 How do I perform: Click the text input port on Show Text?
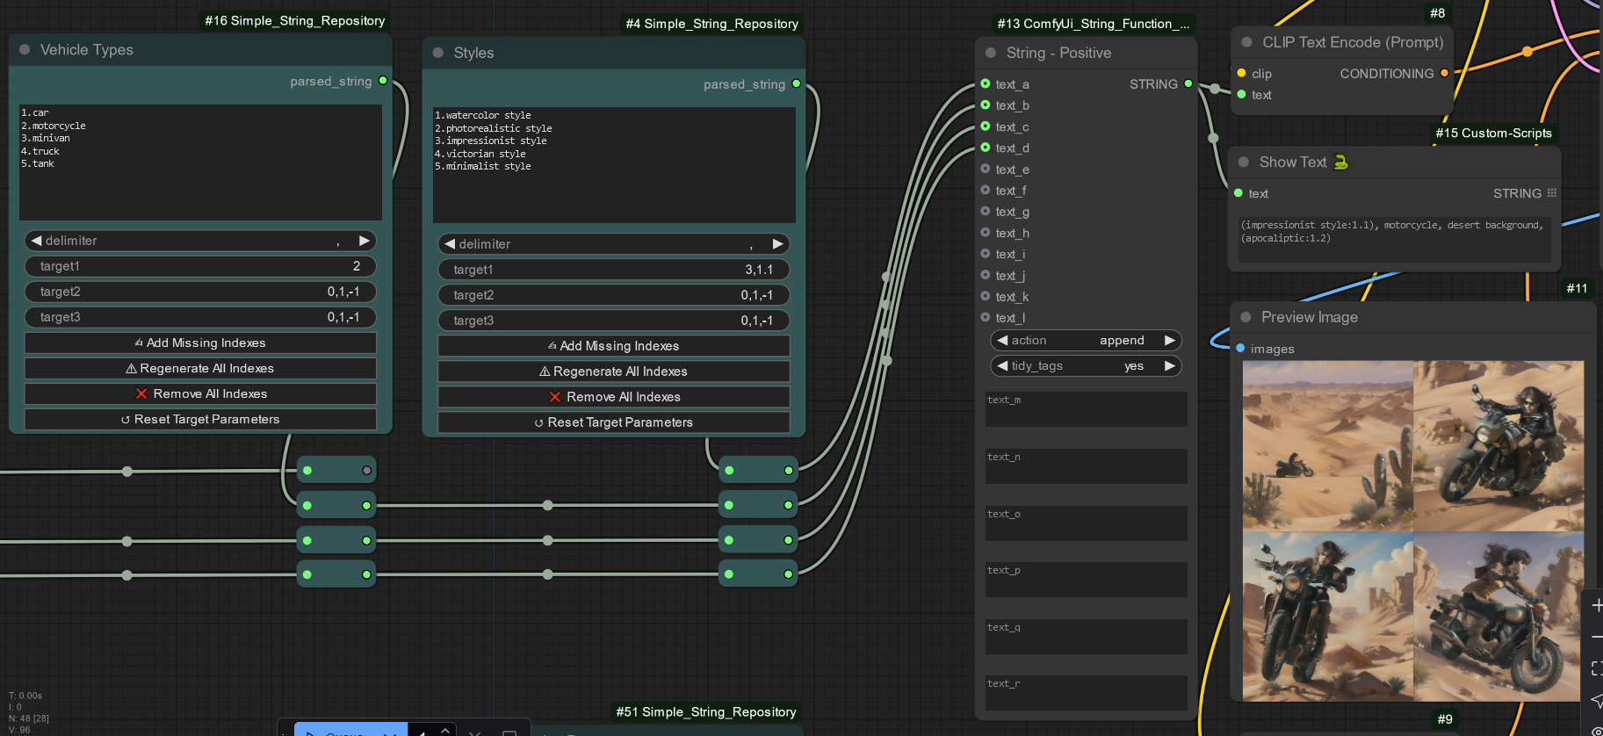point(1238,193)
